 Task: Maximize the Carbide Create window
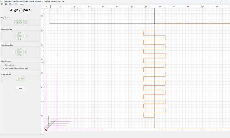221,1
